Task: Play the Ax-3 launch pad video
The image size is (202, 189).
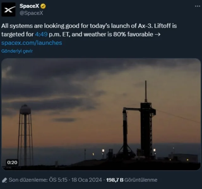Action: coord(101,114)
